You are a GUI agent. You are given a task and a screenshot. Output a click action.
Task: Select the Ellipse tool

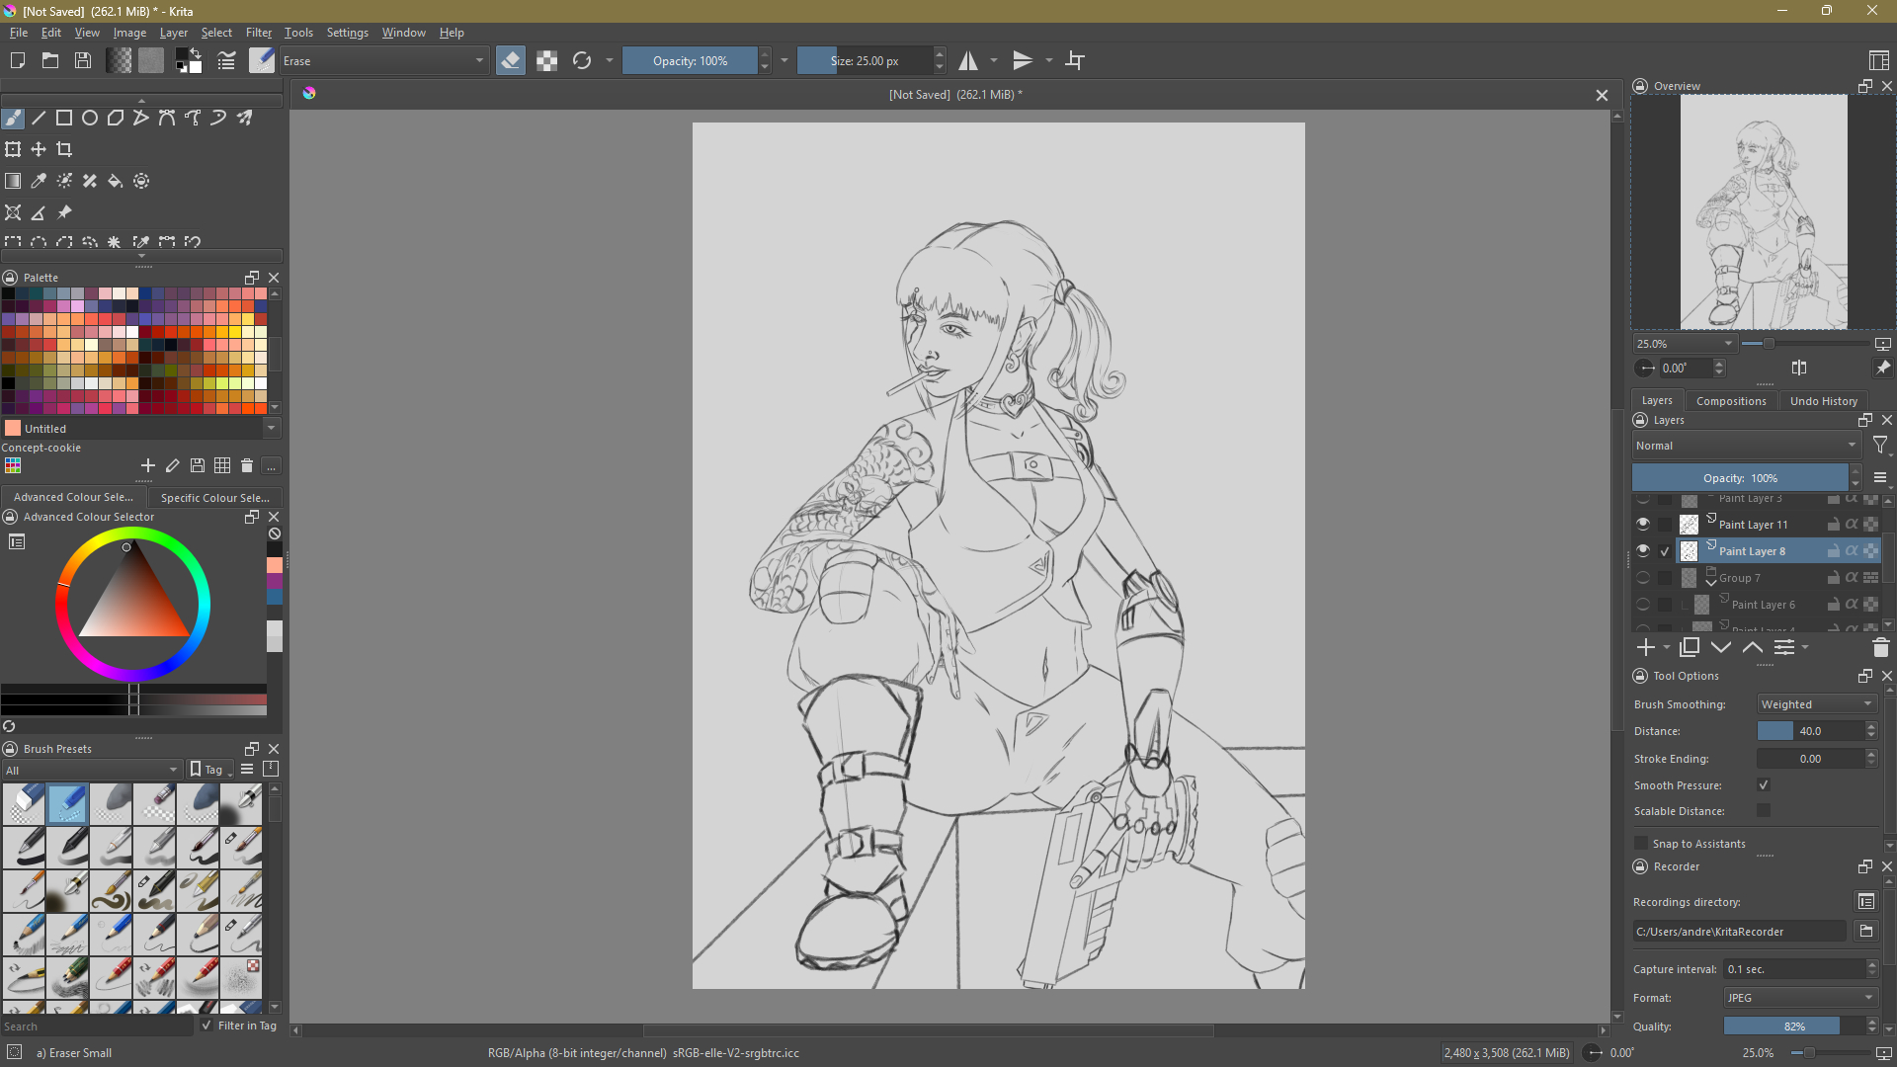90,119
